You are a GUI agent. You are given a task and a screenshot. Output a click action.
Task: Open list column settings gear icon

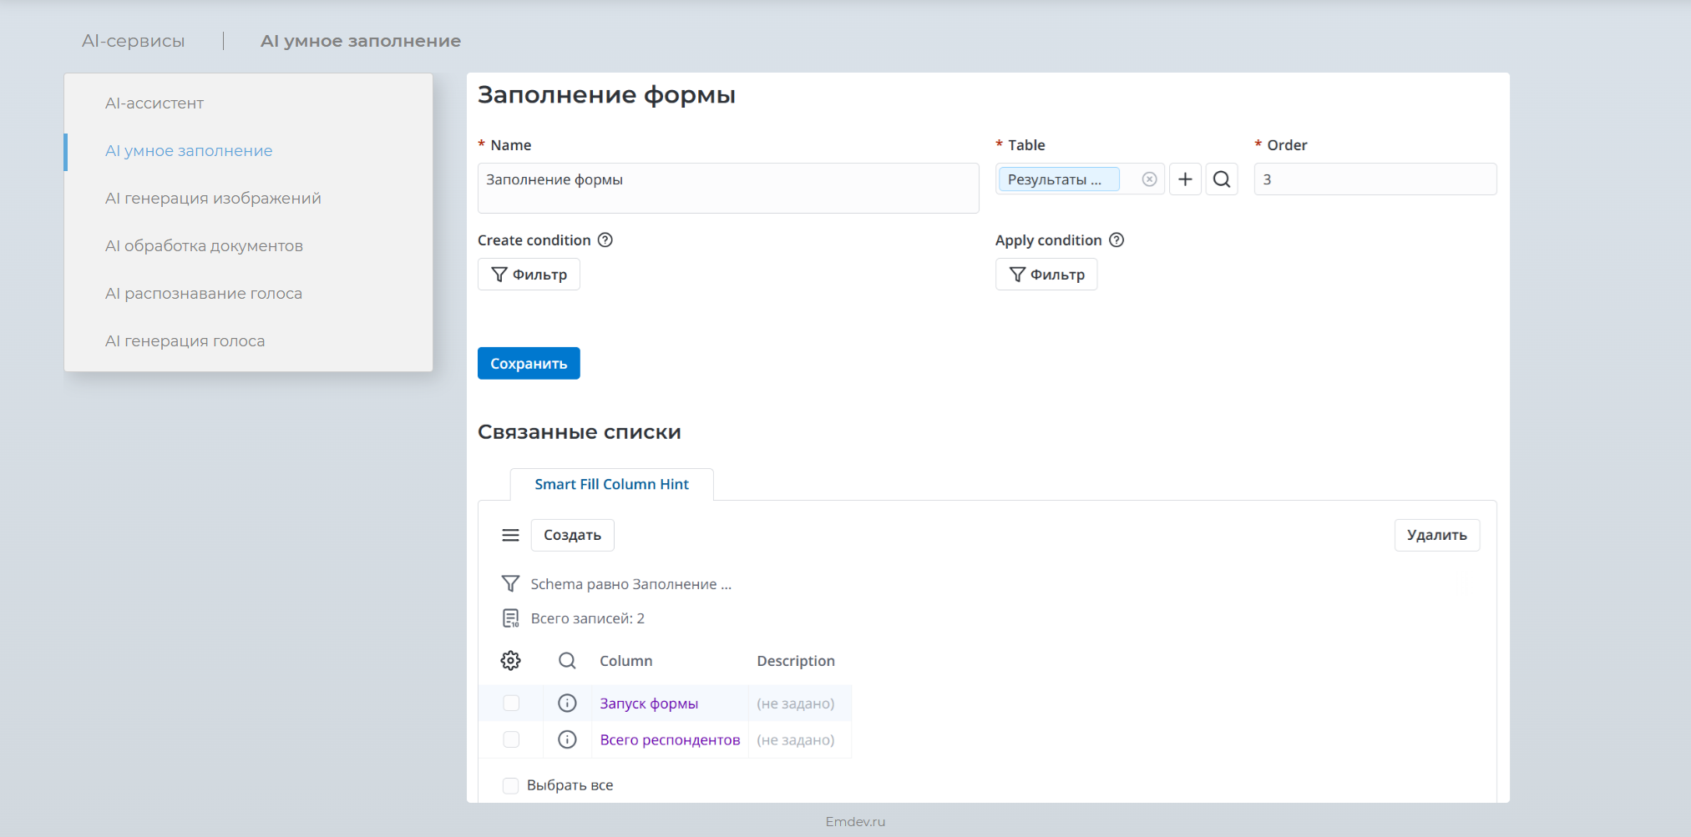[x=510, y=661]
